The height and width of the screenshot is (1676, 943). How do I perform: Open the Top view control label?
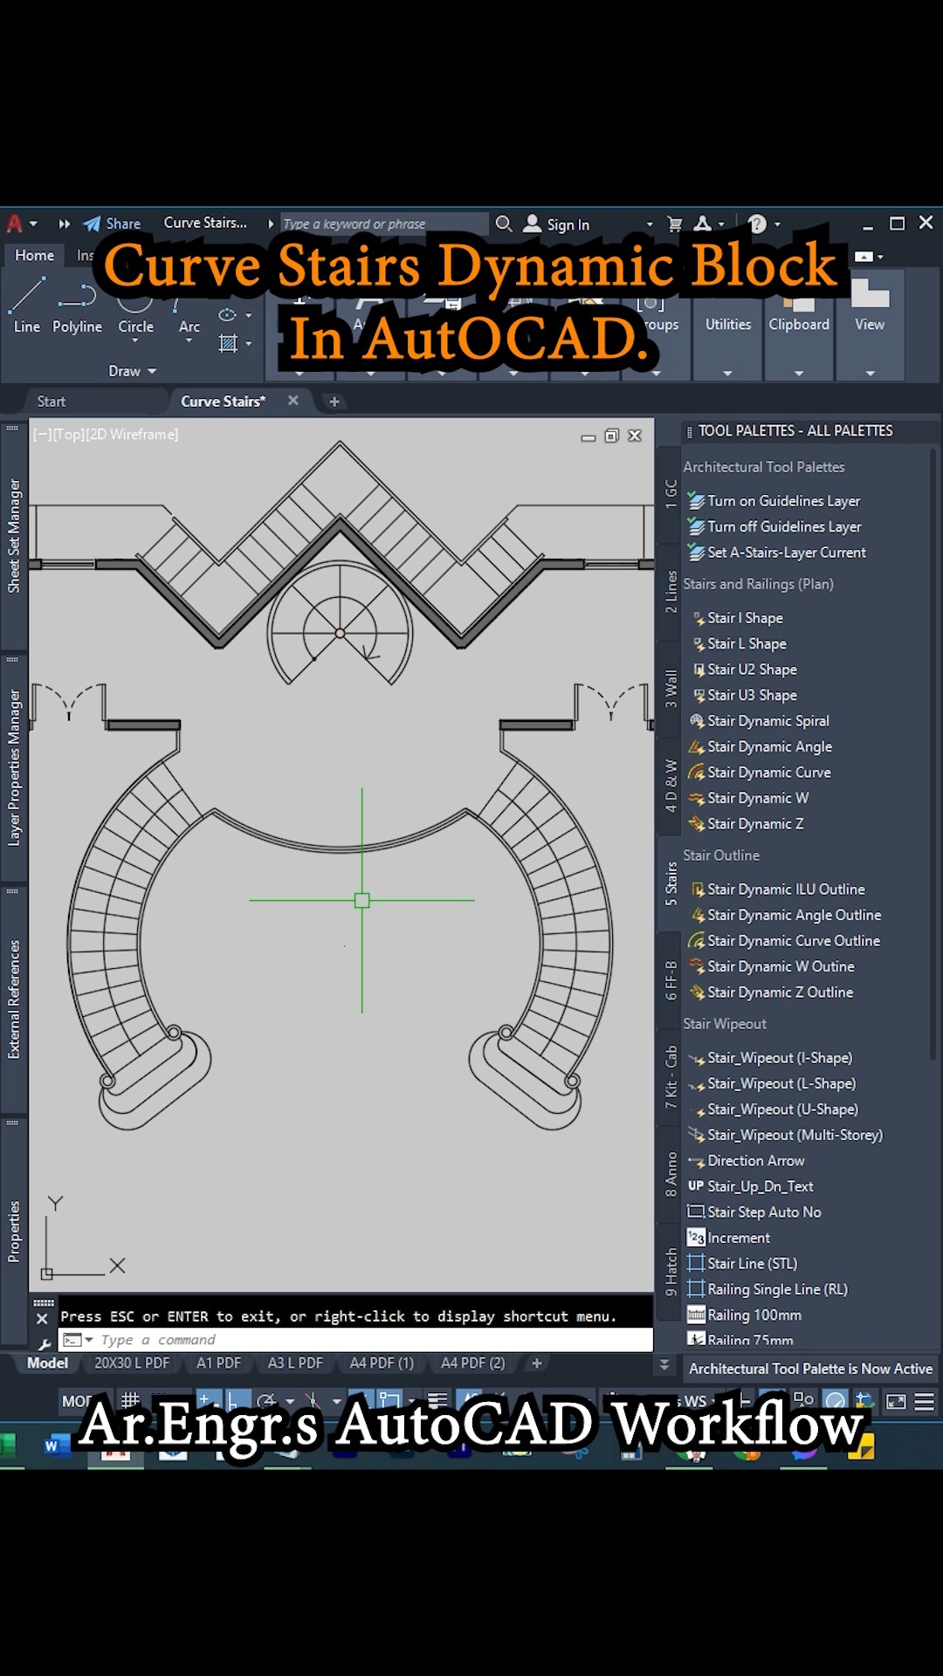pos(71,434)
